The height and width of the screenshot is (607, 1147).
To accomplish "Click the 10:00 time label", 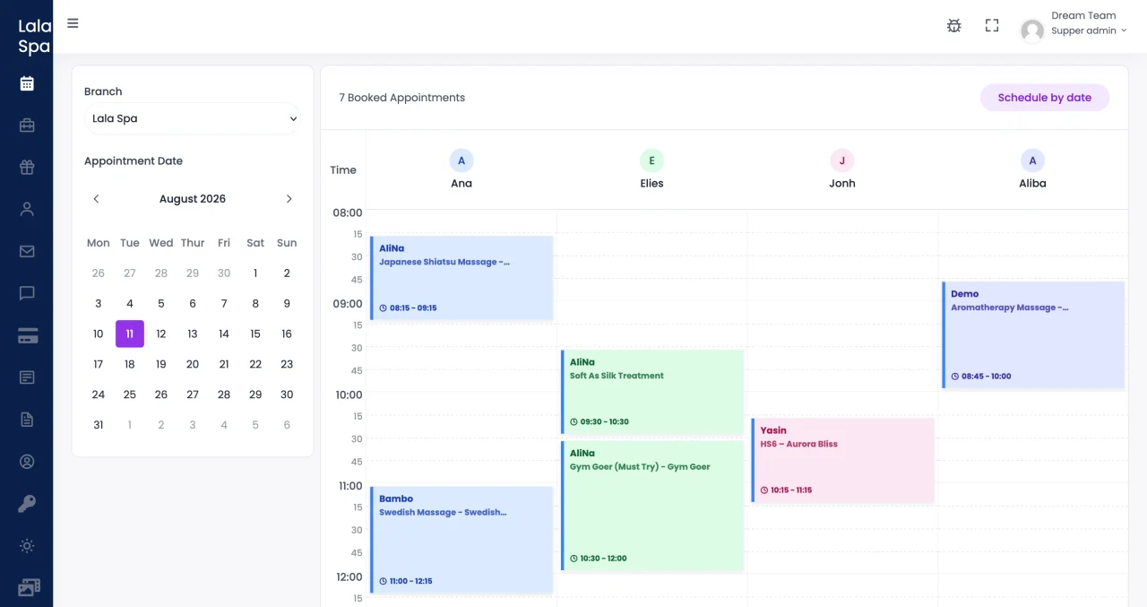I will (x=348, y=395).
